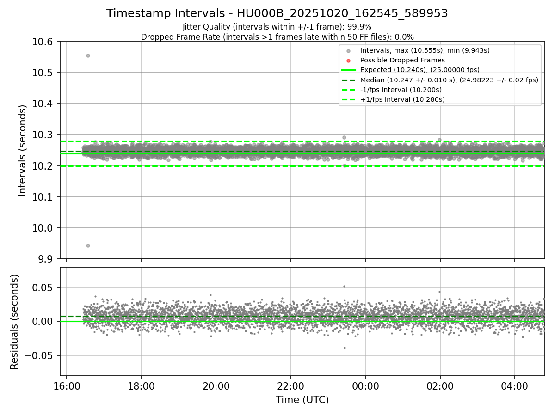This screenshot has width=555, height=416.
Task: Click the 04:00 x-axis tick label
Action: (x=515, y=386)
